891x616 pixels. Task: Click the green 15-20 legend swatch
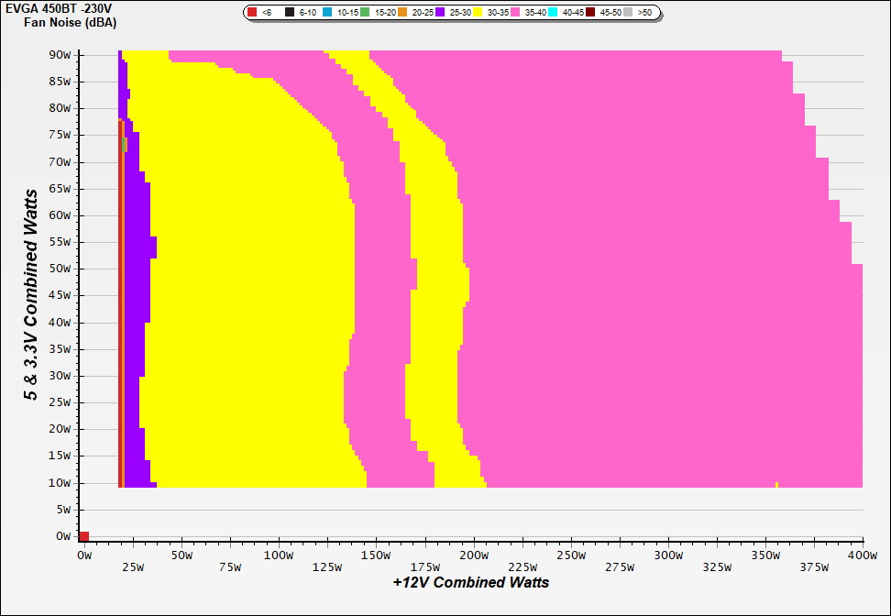tap(365, 13)
